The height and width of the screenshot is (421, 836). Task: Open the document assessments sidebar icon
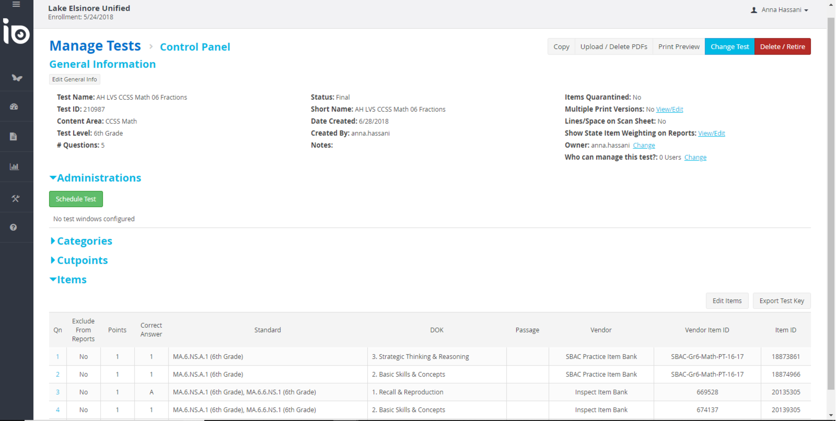(13, 137)
